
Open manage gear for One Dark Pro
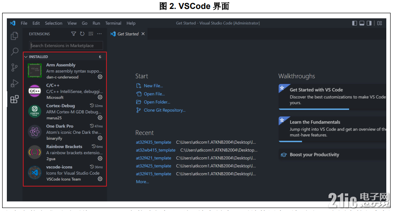pyautogui.click(x=100, y=138)
